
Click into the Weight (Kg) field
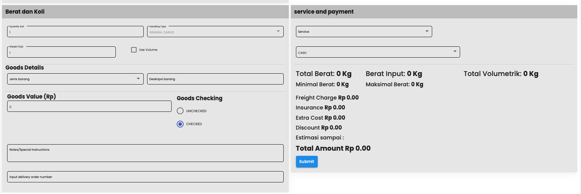pos(61,53)
